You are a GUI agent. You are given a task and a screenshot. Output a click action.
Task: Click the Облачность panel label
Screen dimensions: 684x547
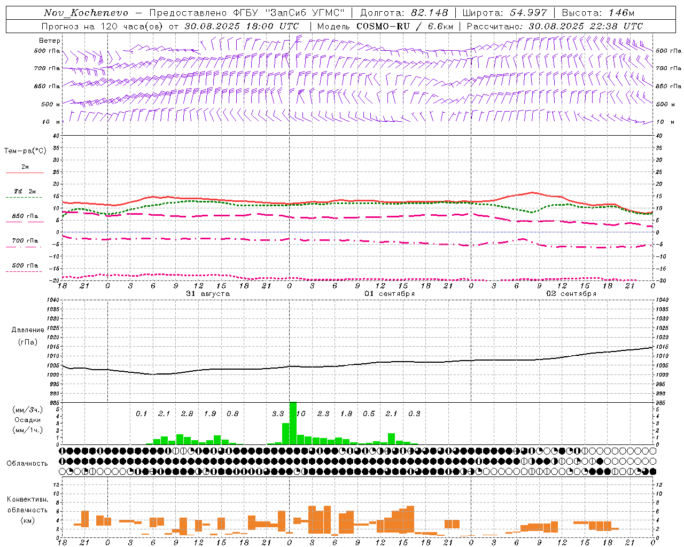(x=27, y=464)
